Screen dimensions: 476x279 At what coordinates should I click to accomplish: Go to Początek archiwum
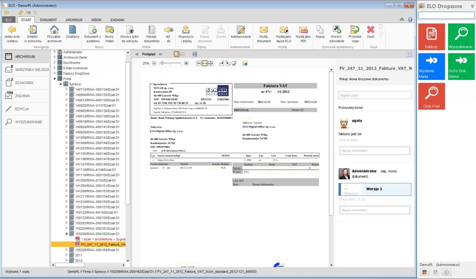(x=54, y=34)
